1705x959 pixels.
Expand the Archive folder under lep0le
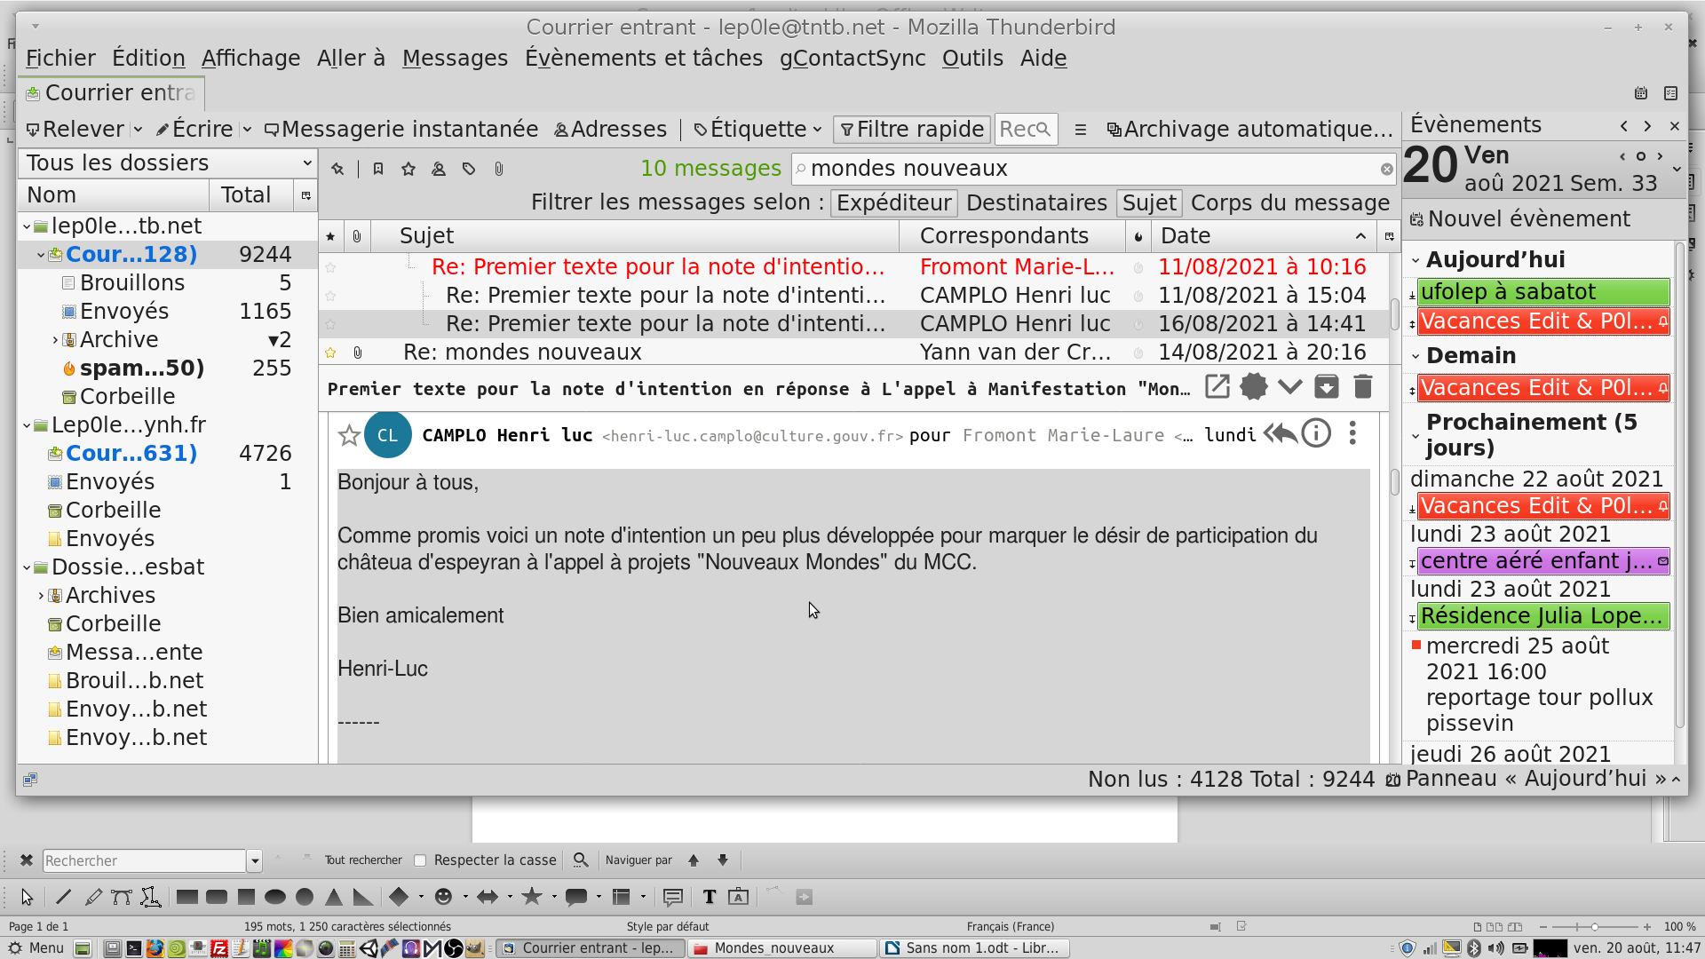[x=55, y=340]
